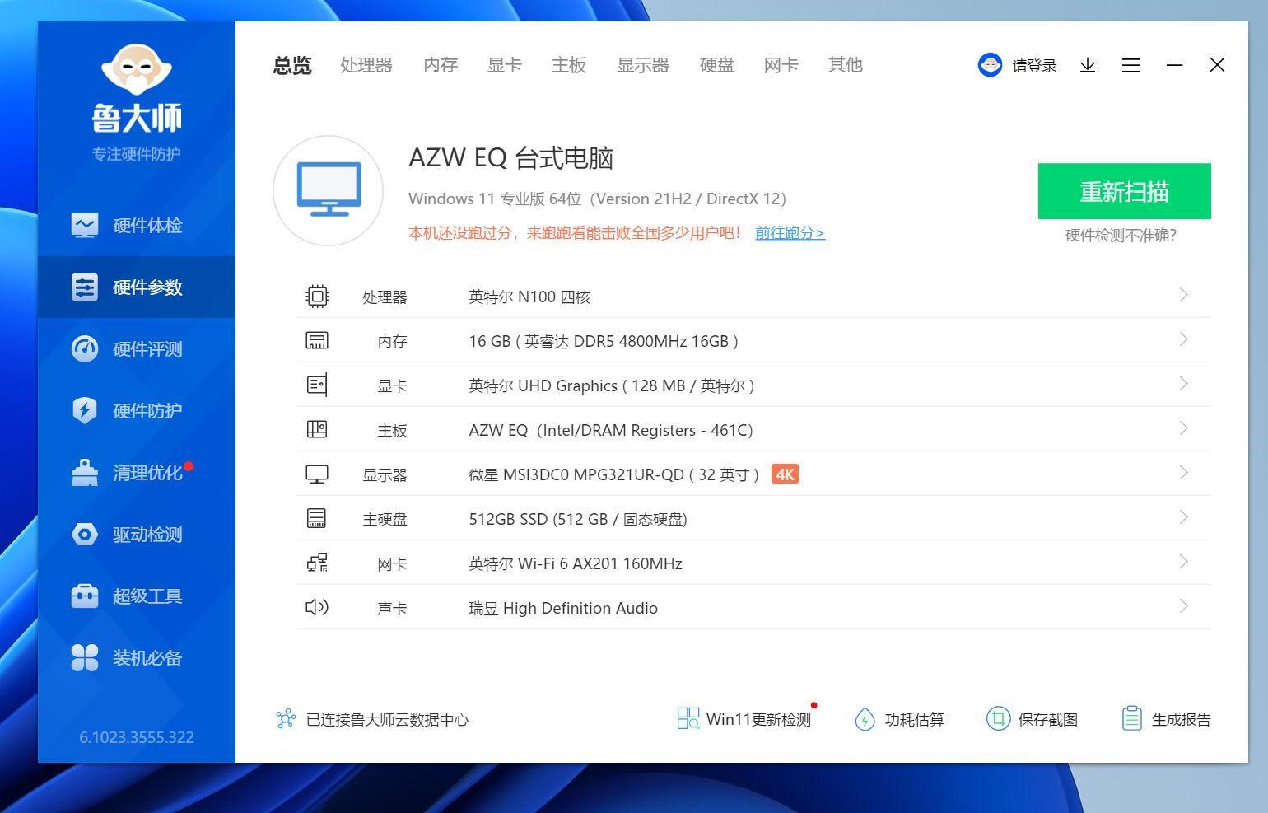This screenshot has width=1268, height=813.
Task: Click the green 重新扫描 button
Action: pyautogui.click(x=1124, y=191)
